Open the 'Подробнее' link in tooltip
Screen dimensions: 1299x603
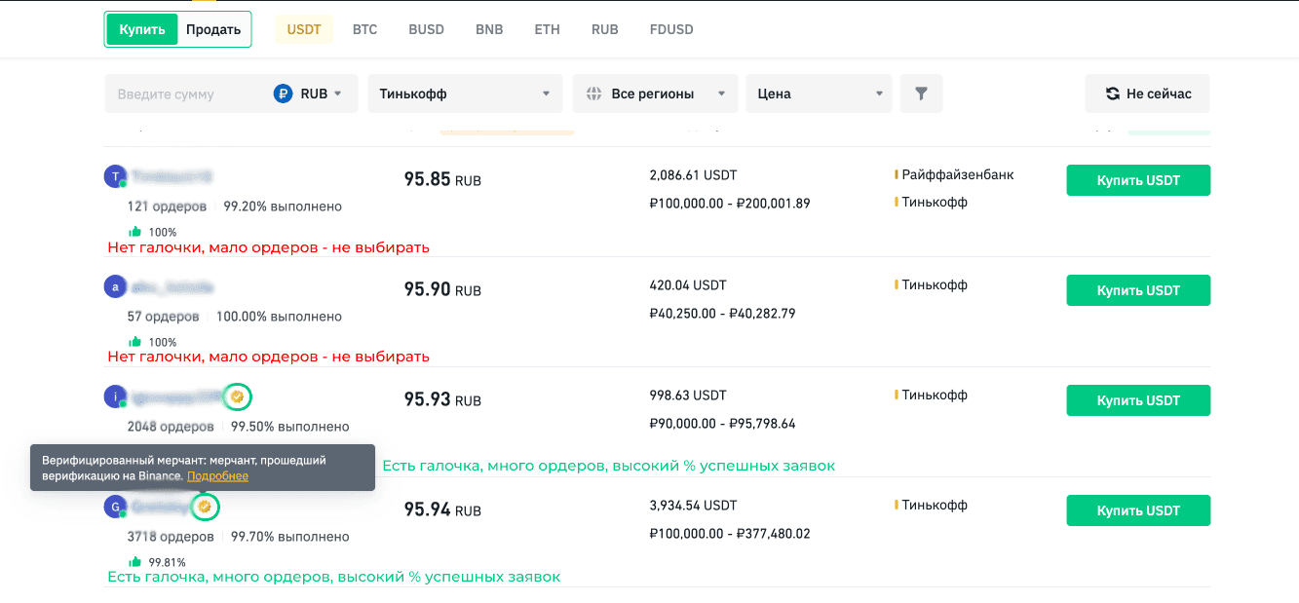[x=217, y=475]
